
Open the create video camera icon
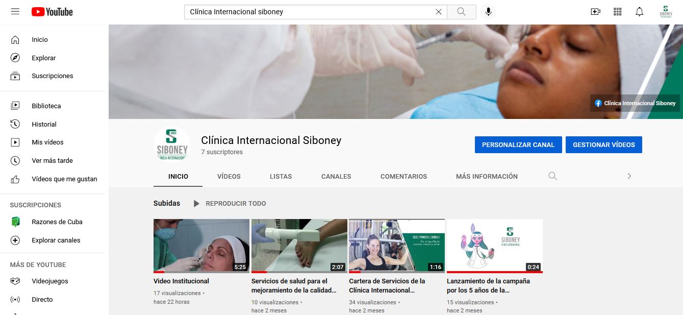(x=595, y=12)
